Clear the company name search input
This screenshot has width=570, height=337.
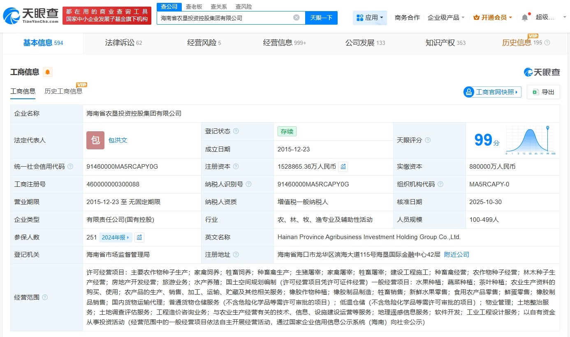click(x=296, y=17)
